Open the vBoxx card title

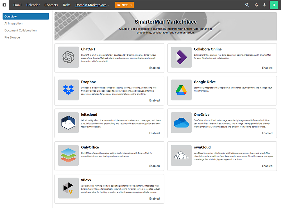[x=86, y=180]
